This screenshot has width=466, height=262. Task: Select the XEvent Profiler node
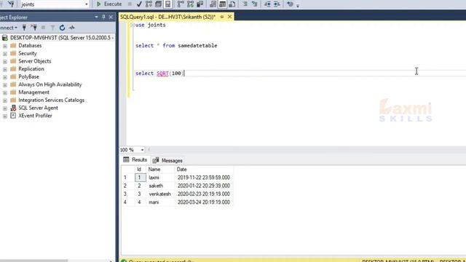35,116
